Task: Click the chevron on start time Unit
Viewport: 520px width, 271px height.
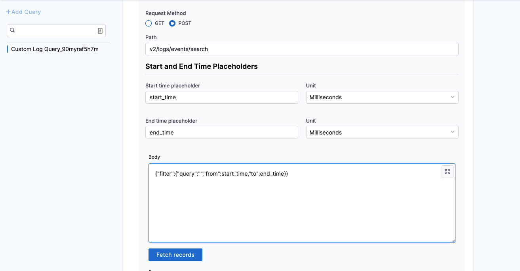Action: tap(453, 97)
